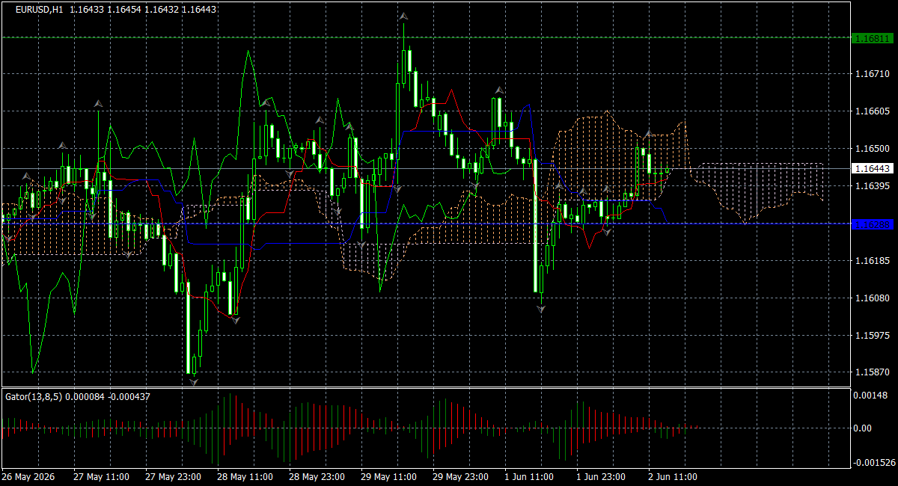Click the 1.16710 price scale value
898x486 pixels.
pos(873,74)
